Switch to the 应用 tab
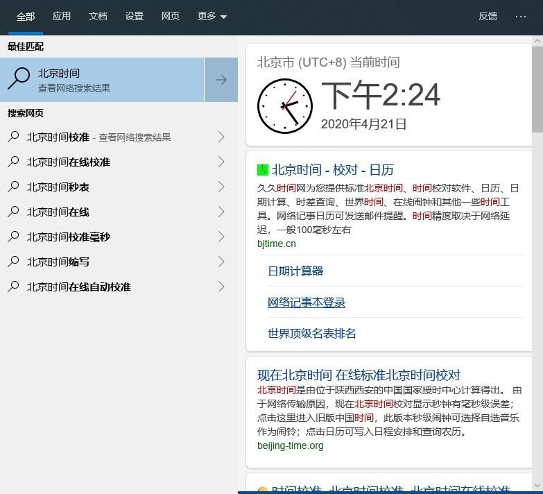The width and height of the screenshot is (543, 494). 62,16
